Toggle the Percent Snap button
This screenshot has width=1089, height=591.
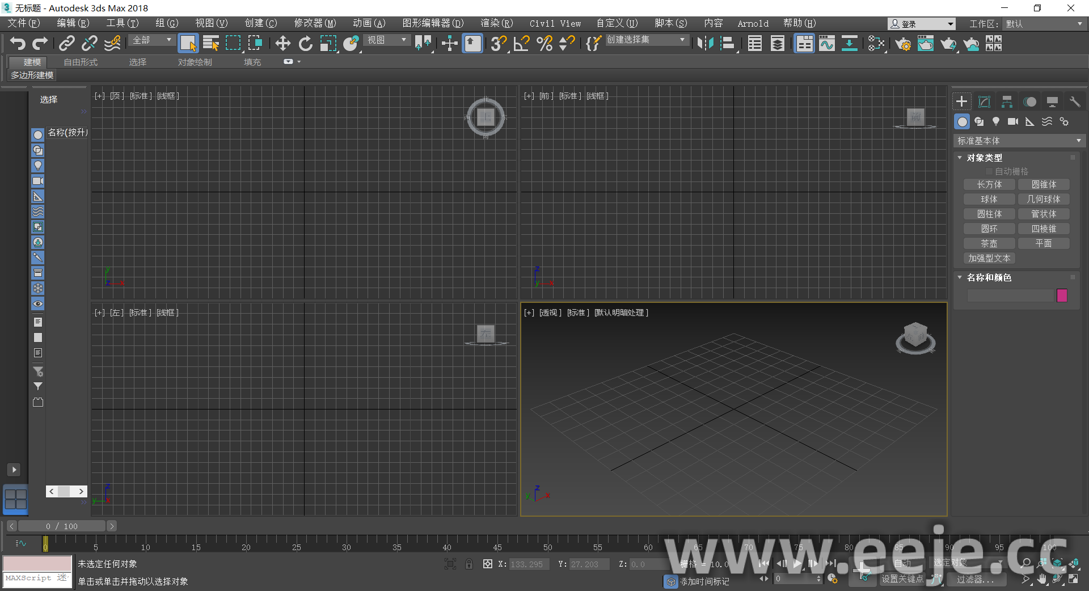pos(544,44)
